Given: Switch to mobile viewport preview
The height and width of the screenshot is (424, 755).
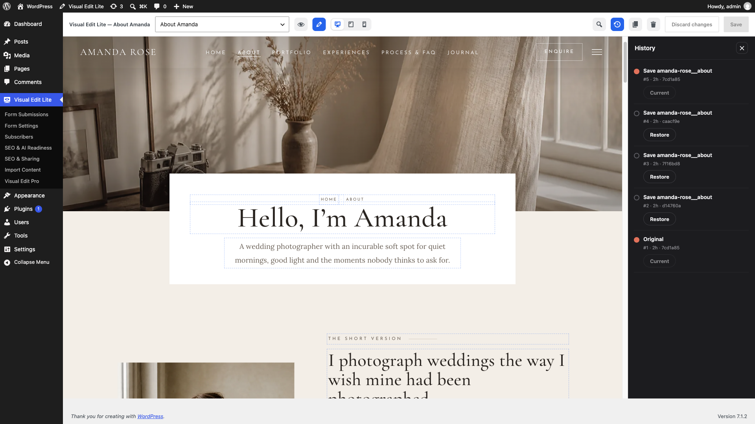Looking at the screenshot, I should click(x=365, y=24).
